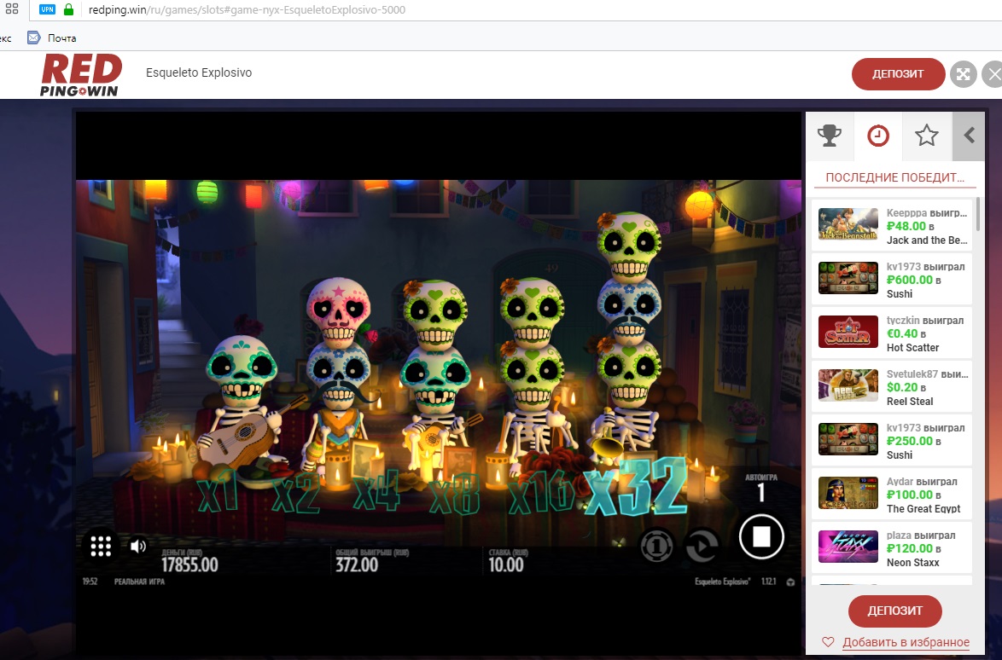
Task: Toggle fullscreen mode with the expand icon
Action: (963, 75)
